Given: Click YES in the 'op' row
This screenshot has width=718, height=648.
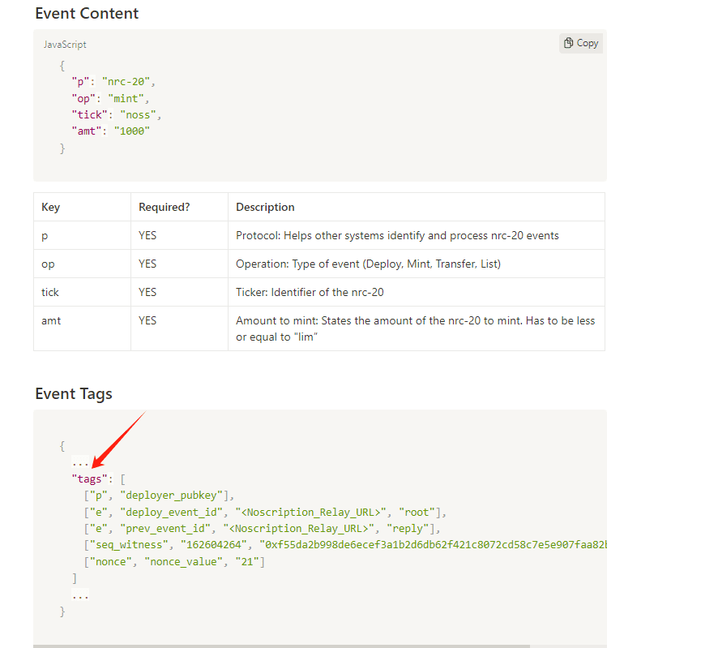Looking at the screenshot, I should tap(147, 264).
